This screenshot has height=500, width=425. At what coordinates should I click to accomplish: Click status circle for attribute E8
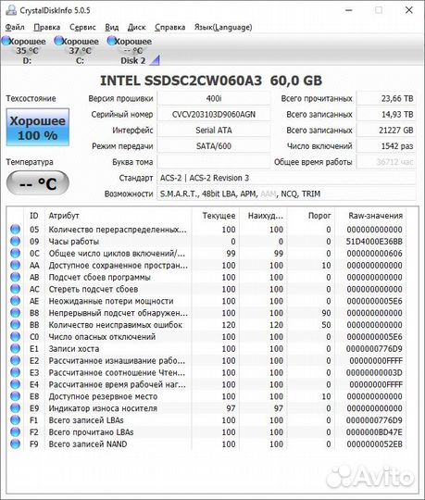[15, 396]
